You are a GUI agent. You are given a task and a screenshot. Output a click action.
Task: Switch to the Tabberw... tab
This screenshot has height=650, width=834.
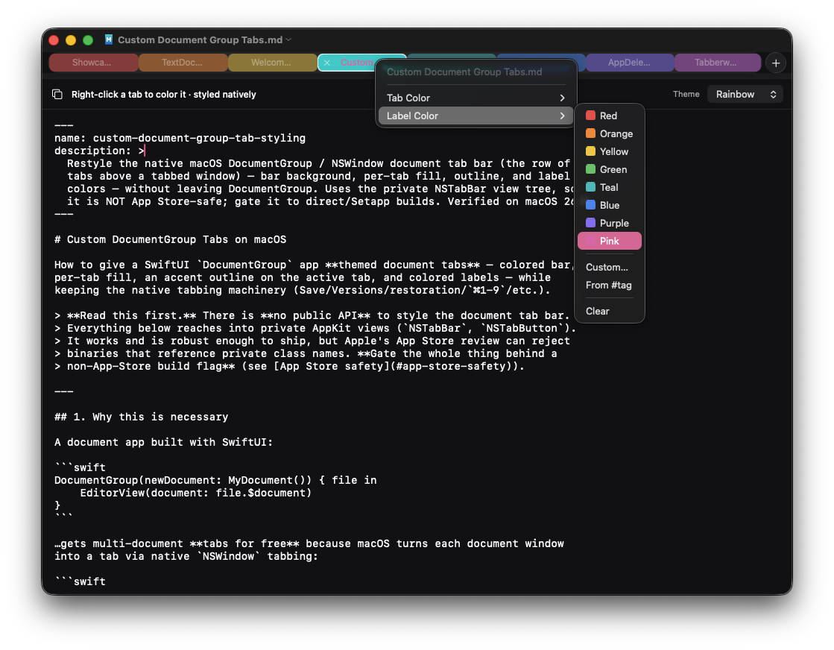(x=717, y=63)
